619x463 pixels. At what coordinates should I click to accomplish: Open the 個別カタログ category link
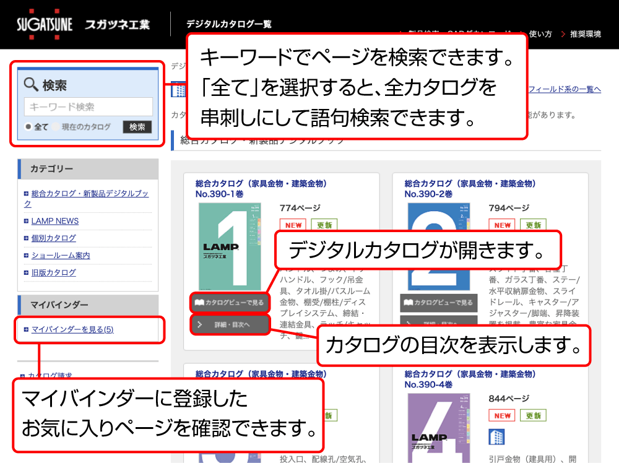tap(54, 238)
